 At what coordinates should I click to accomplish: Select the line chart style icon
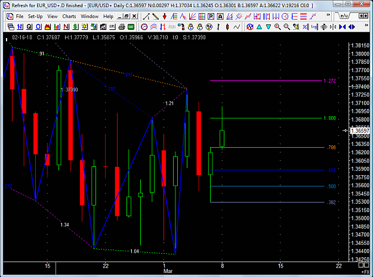[x=237, y=27]
